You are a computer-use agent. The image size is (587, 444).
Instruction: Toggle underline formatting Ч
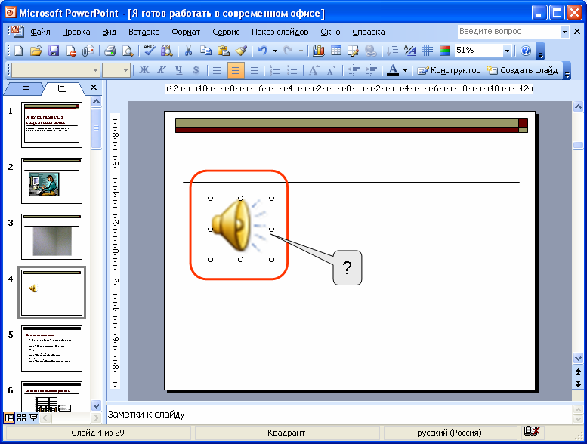(179, 70)
